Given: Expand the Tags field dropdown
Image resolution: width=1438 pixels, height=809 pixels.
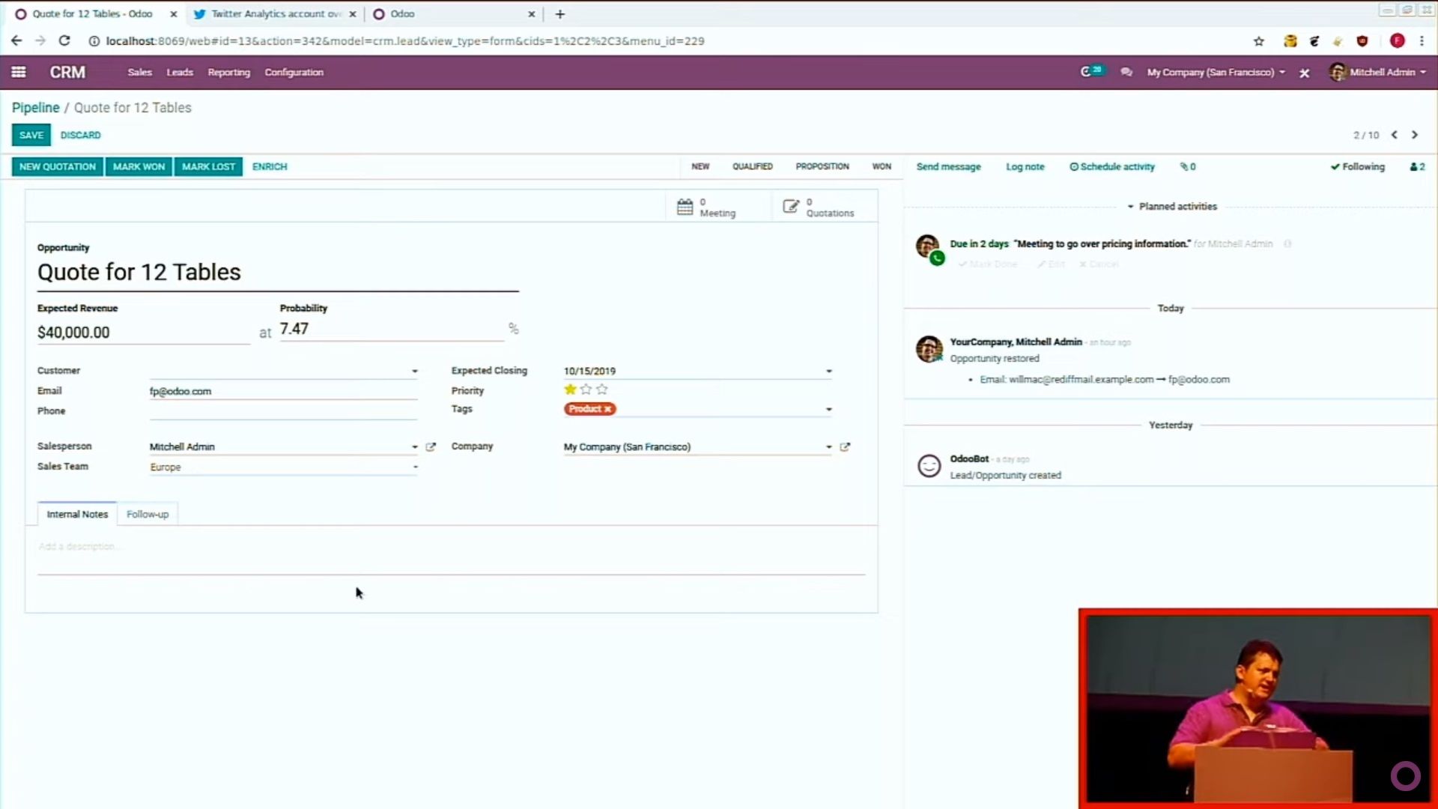Looking at the screenshot, I should (828, 408).
